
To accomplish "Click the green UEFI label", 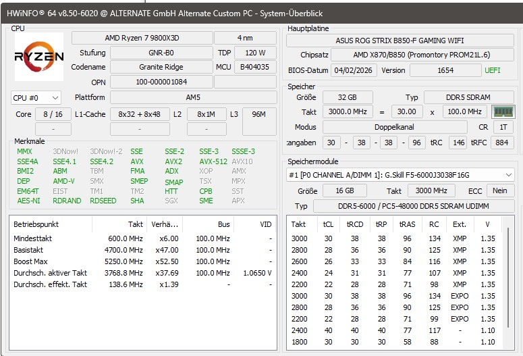I will 493,70.
